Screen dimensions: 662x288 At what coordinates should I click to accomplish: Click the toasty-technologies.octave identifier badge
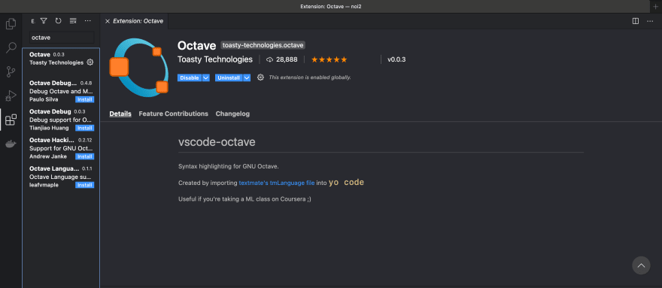263,45
